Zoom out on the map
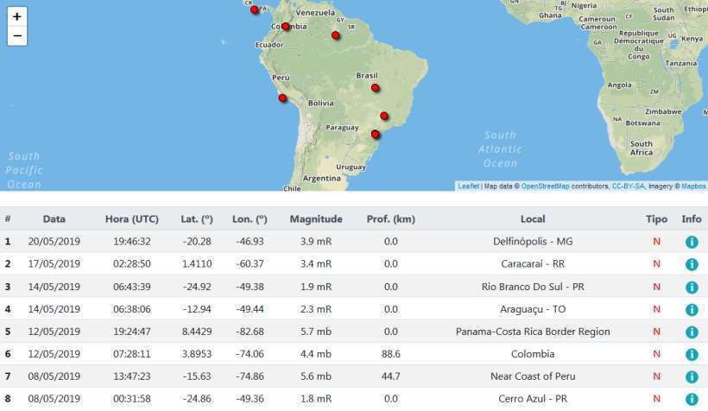Viewport: 708px width, 411px height. tap(17, 36)
